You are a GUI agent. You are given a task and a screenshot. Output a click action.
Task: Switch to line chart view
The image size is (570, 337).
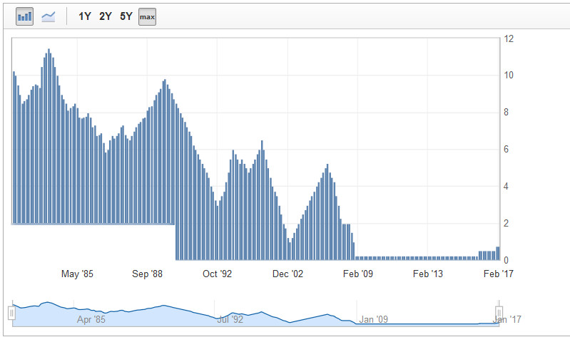coord(49,16)
